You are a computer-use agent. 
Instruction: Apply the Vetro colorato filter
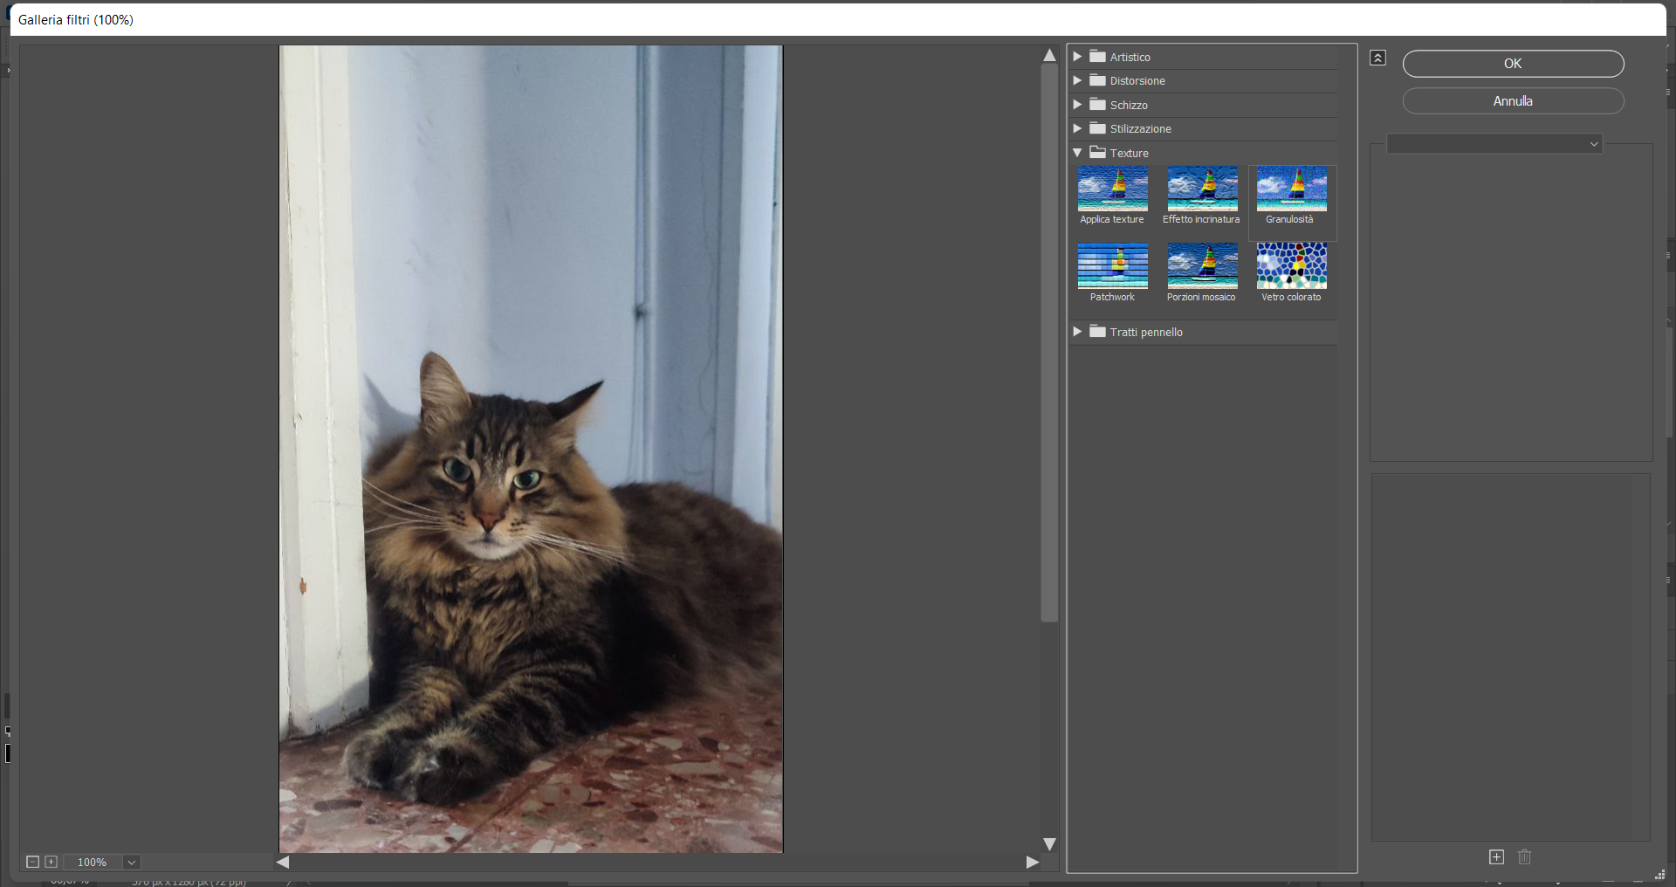1291,265
